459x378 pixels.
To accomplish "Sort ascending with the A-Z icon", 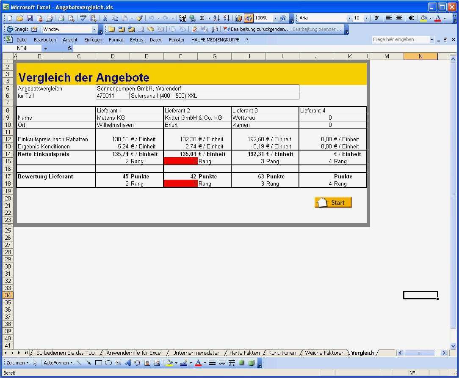I will point(217,18).
